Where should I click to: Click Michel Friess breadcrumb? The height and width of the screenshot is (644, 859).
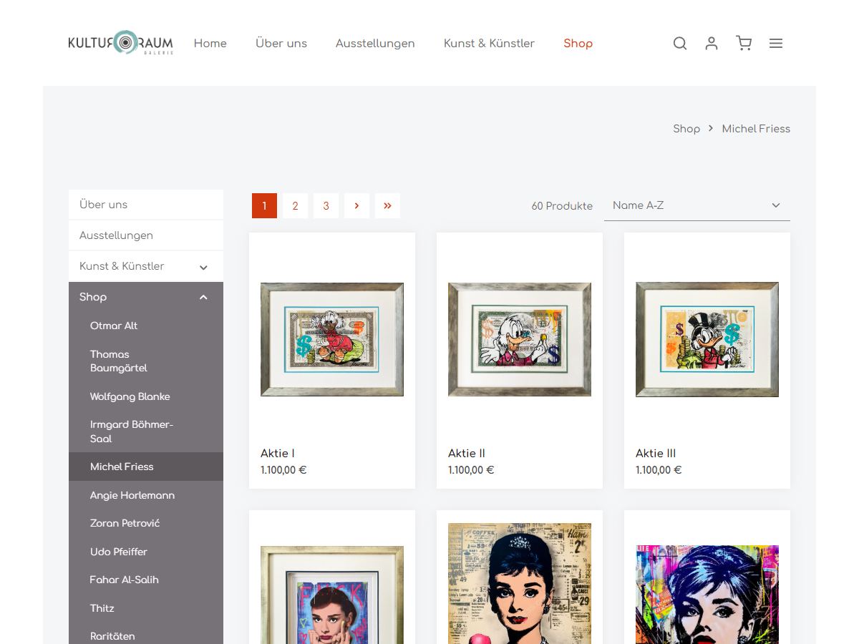[x=756, y=129]
